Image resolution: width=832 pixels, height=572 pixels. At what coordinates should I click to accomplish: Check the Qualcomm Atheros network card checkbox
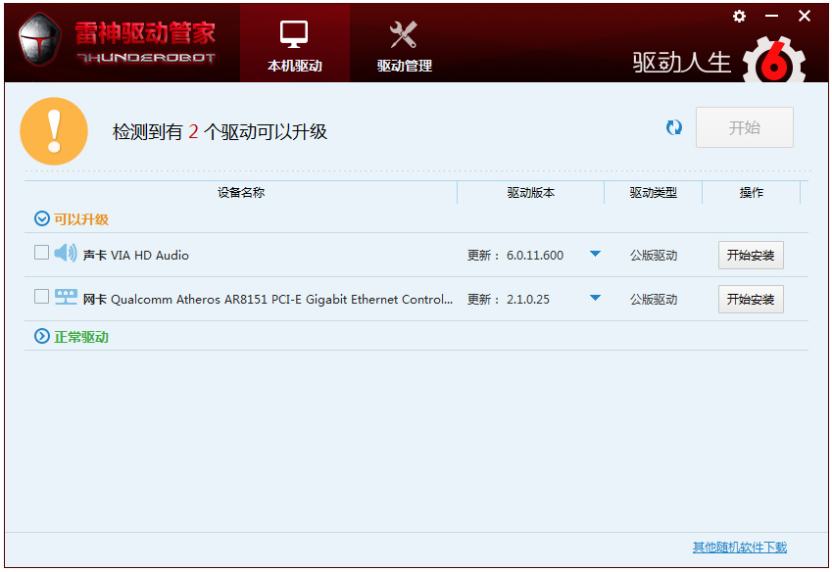[41, 297]
